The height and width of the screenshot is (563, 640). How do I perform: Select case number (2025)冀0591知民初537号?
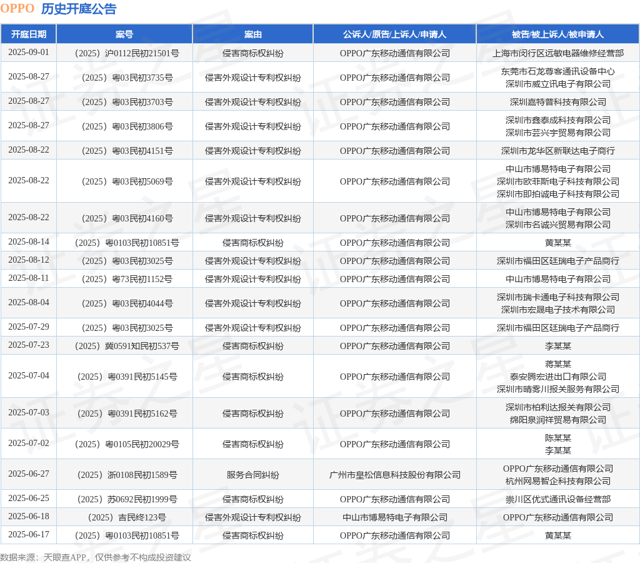point(127,346)
